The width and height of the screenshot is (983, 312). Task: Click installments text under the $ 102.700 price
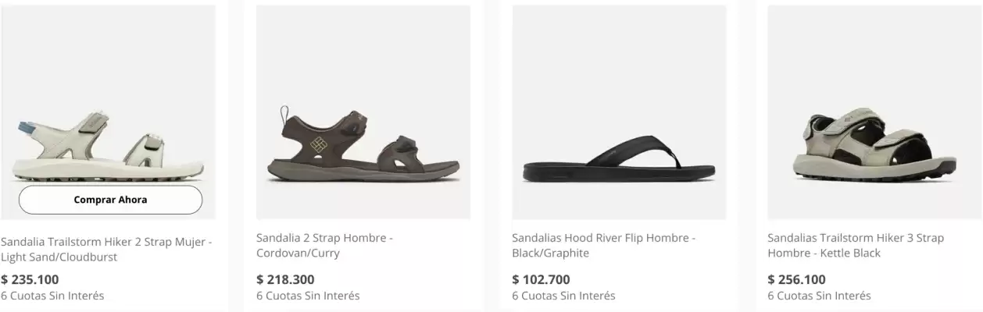click(x=563, y=296)
